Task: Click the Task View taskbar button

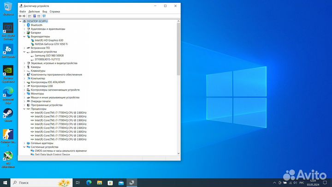Action: 78,182
